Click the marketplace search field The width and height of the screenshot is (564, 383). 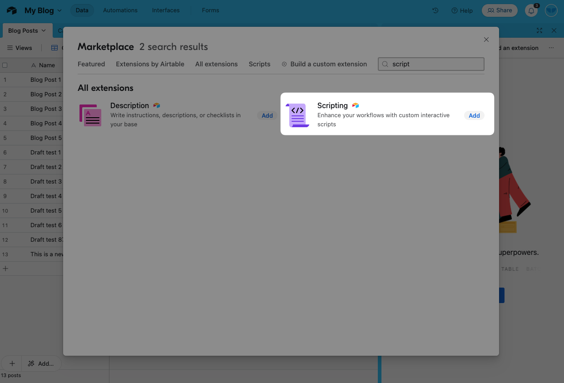pyautogui.click(x=431, y=64)
